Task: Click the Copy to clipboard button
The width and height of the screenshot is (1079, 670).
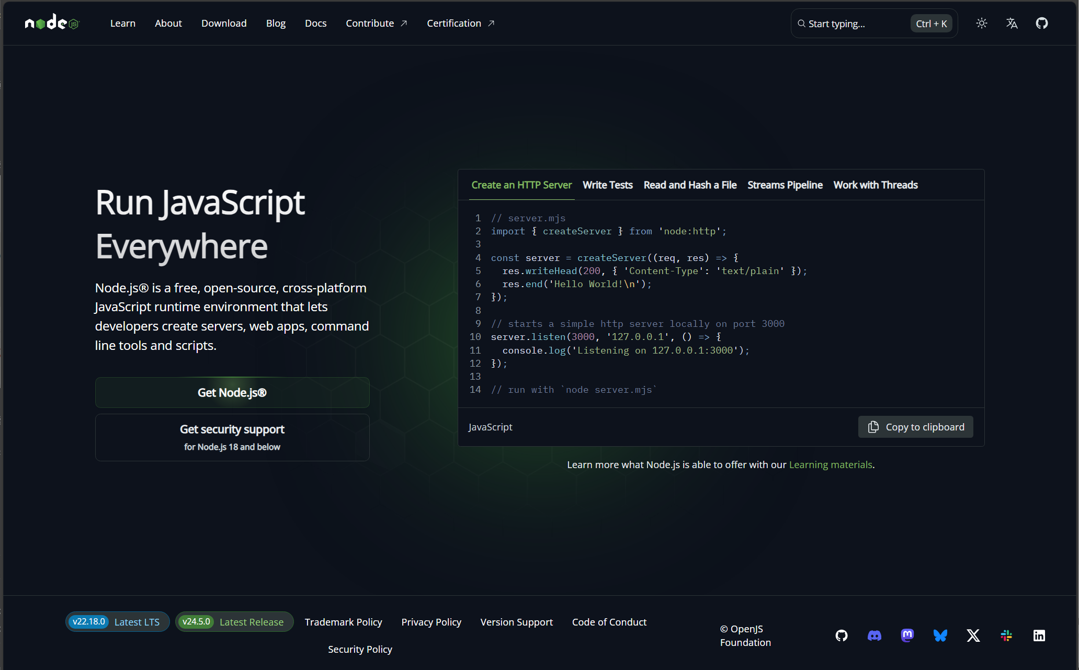Action: [916, 427]
